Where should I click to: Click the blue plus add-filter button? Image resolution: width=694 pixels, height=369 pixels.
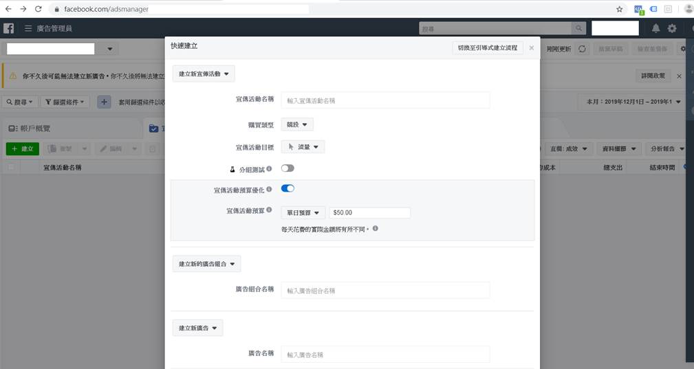pos(104,102)
